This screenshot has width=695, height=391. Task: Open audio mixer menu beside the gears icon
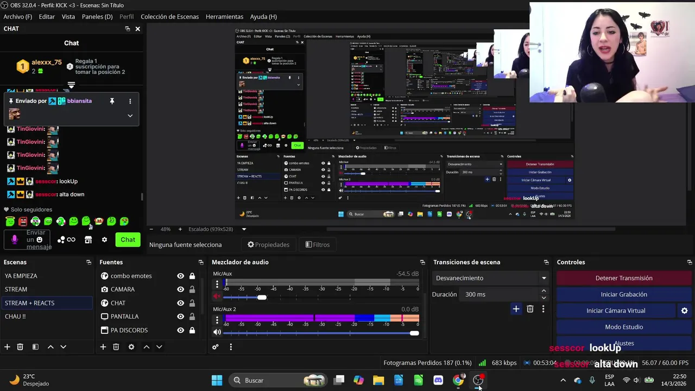click(x=231, y=346)
